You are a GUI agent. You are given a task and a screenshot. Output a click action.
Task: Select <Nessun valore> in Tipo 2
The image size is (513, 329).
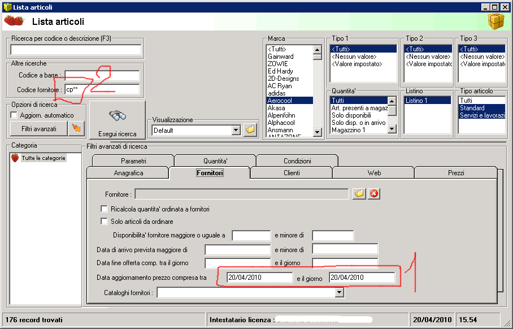tap(428, 57)
